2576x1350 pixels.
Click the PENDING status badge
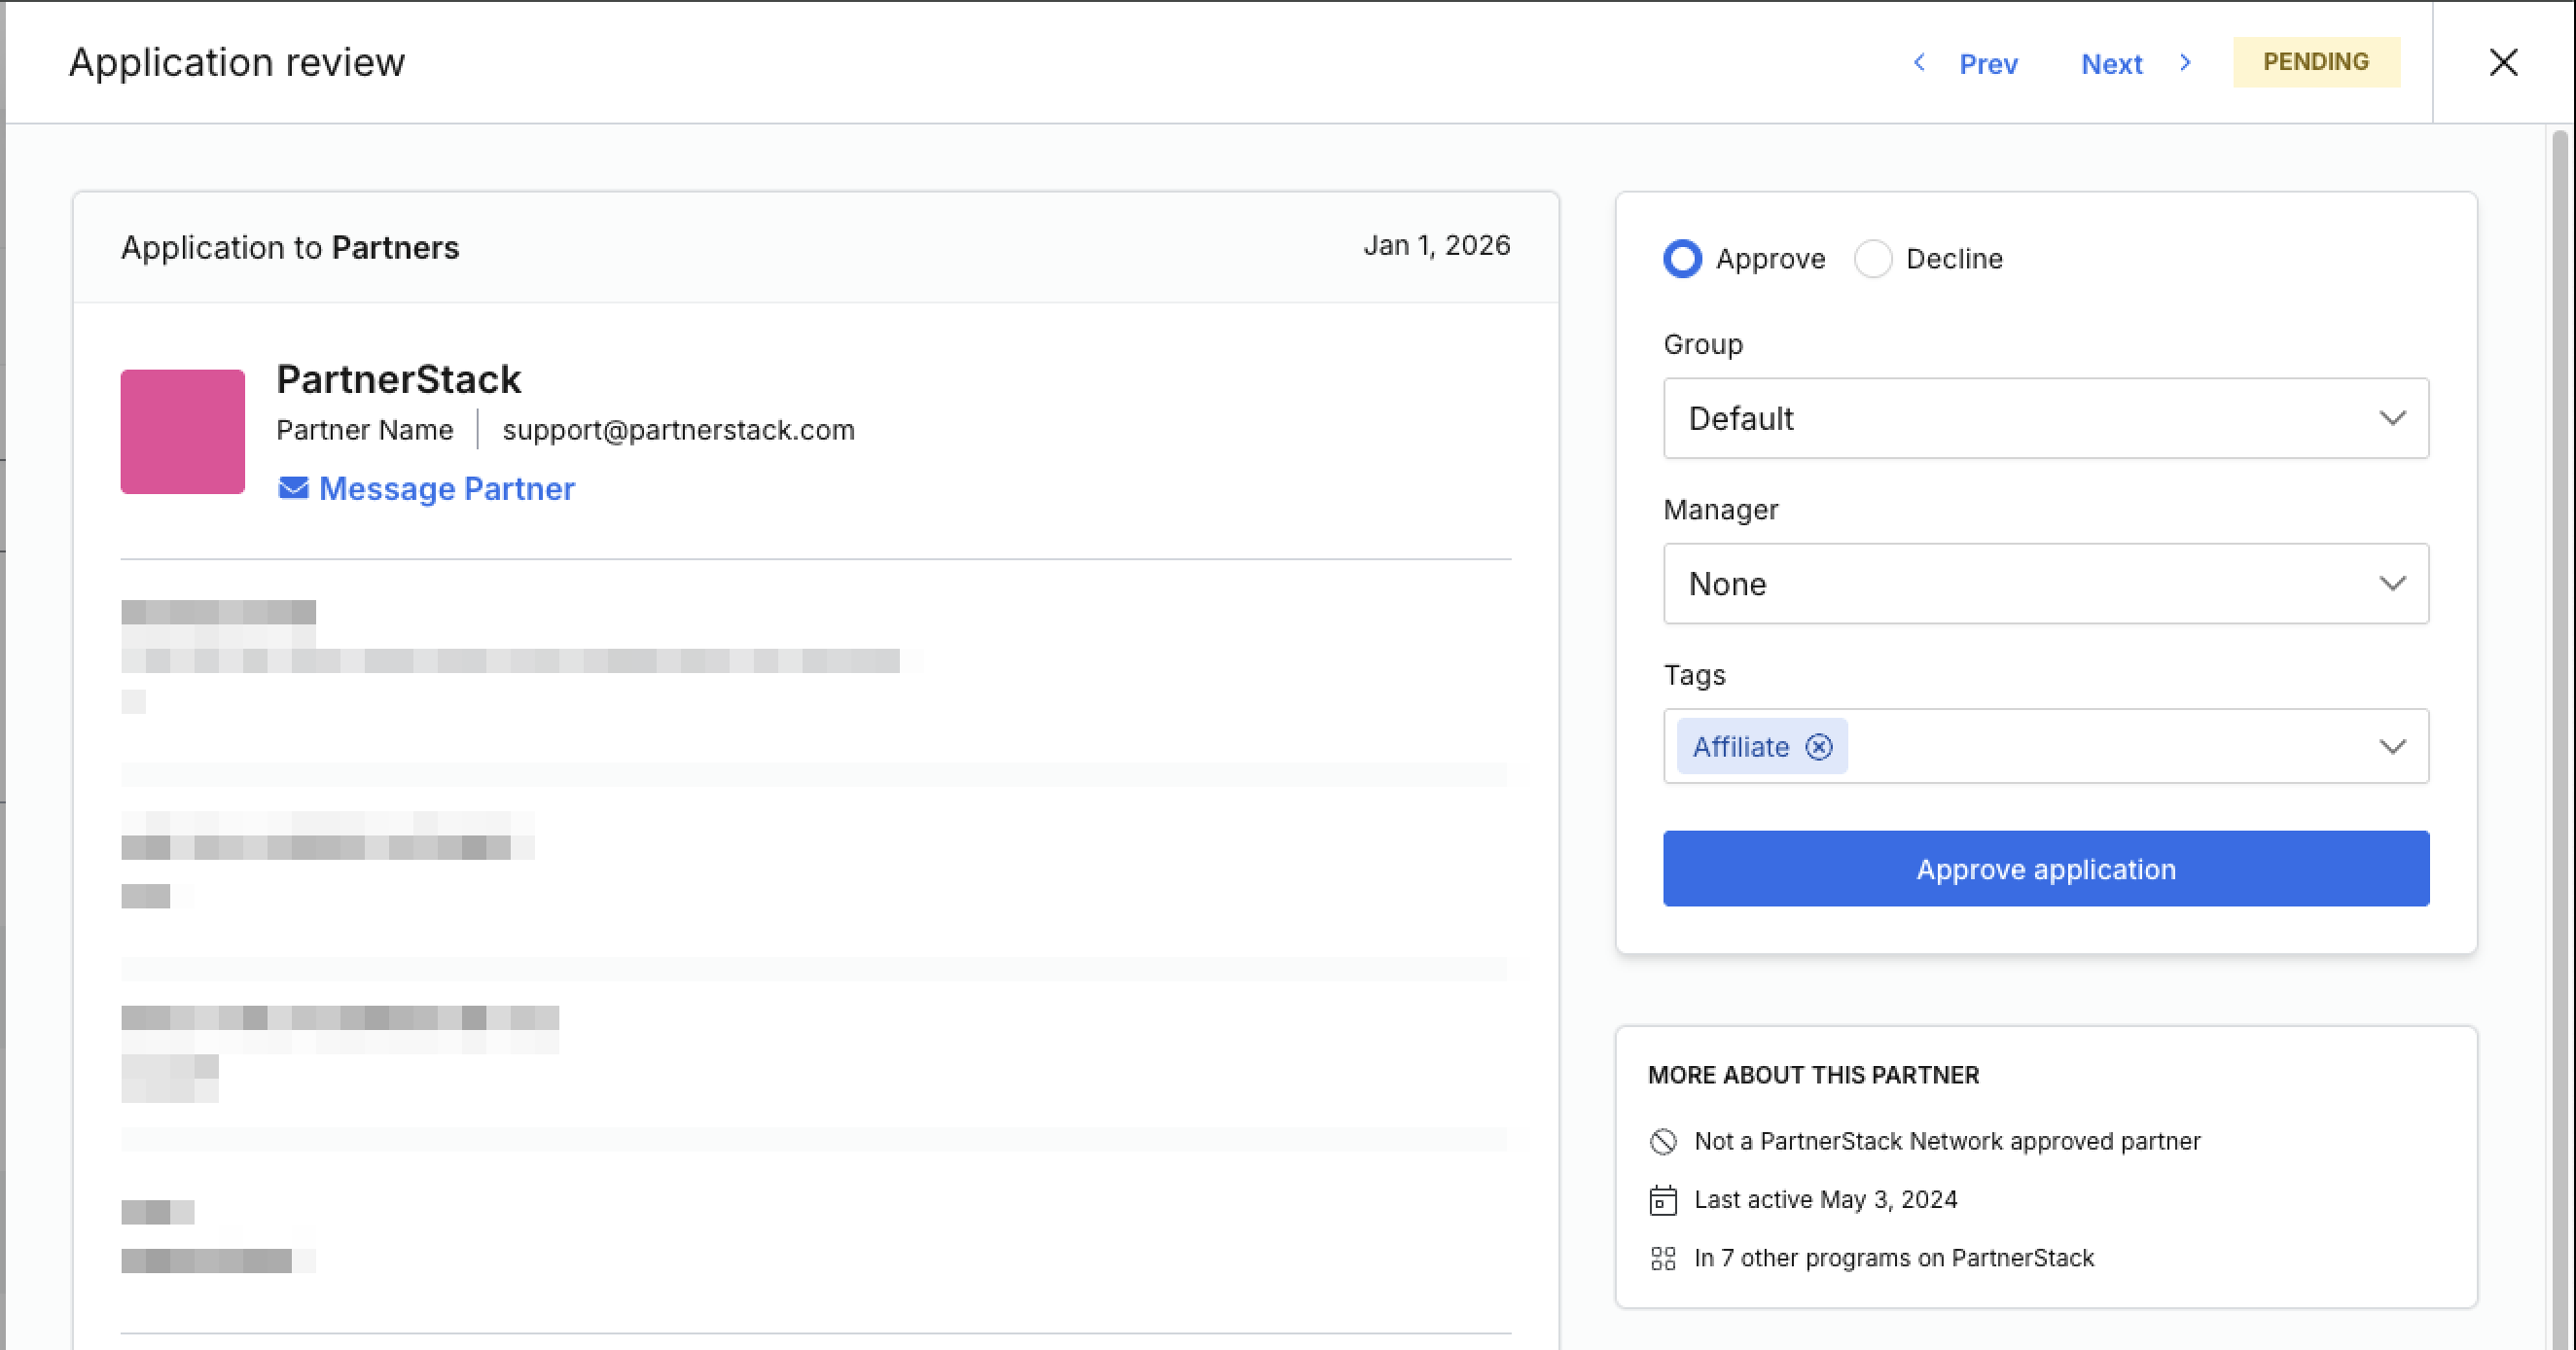coord(2316,62)
